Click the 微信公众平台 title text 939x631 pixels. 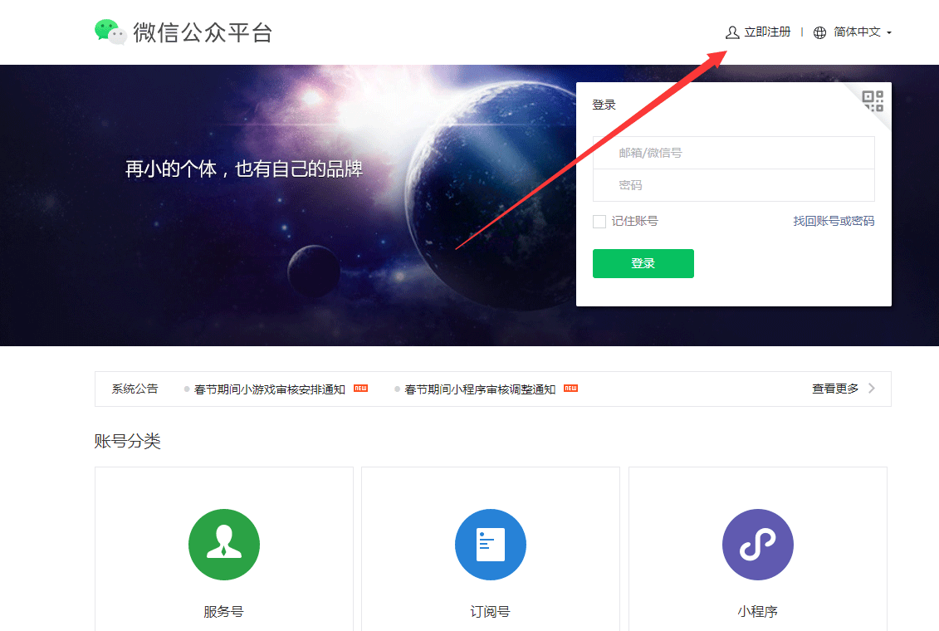coord(203,32)
